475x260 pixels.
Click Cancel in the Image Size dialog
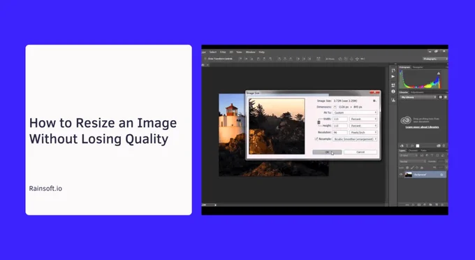click(360, 152)
